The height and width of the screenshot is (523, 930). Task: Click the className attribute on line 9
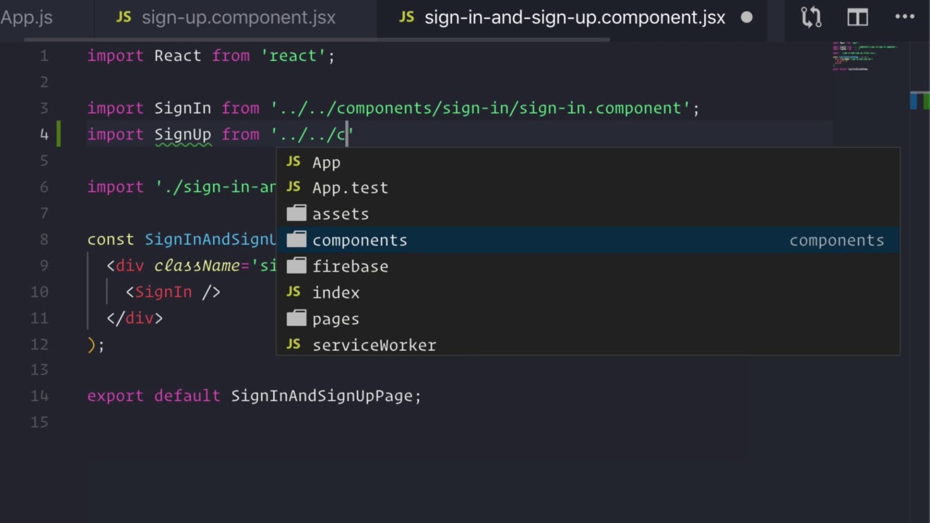pyautogui.click(x=197, y=266)
